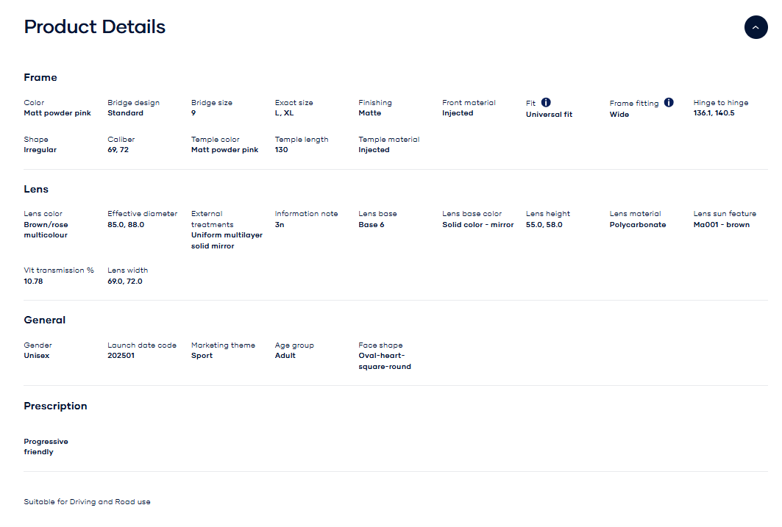Click the Progressive friendly text
This screenshot has width=782, height=527.
pyautogui.click(x=46, y=447)
